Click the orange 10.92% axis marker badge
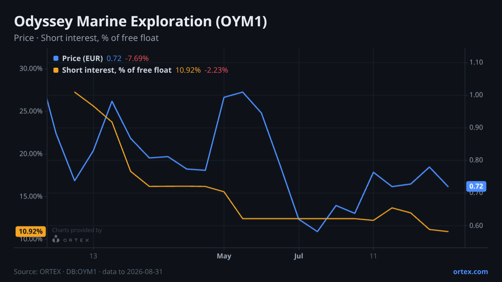 (x=30, y=231)
